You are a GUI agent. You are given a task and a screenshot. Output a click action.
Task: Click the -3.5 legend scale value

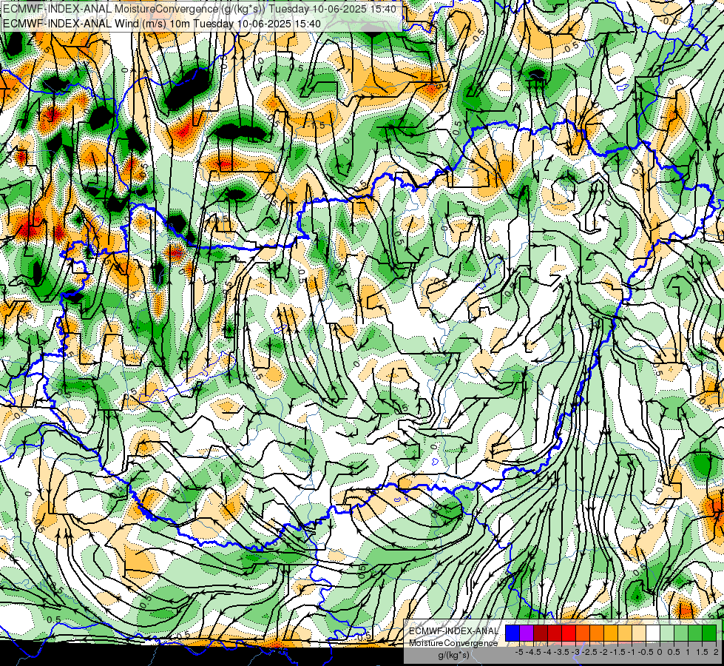tap(561, 652)
